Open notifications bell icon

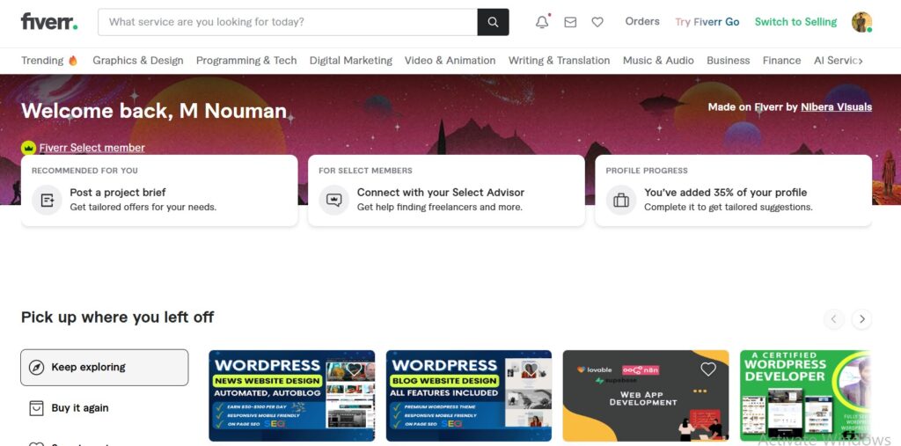click(542, 22)
